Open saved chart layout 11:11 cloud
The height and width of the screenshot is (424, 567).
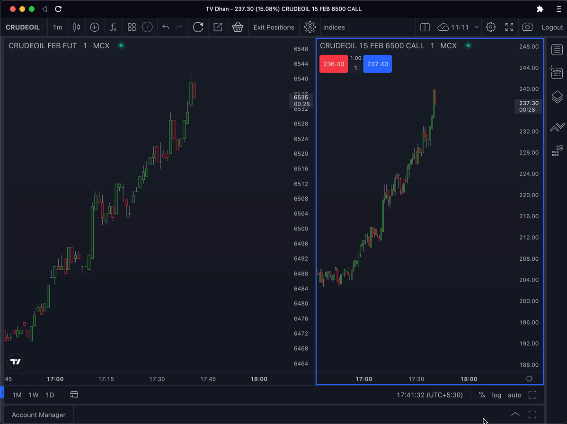pyautogui.click(x=453, y=27)
